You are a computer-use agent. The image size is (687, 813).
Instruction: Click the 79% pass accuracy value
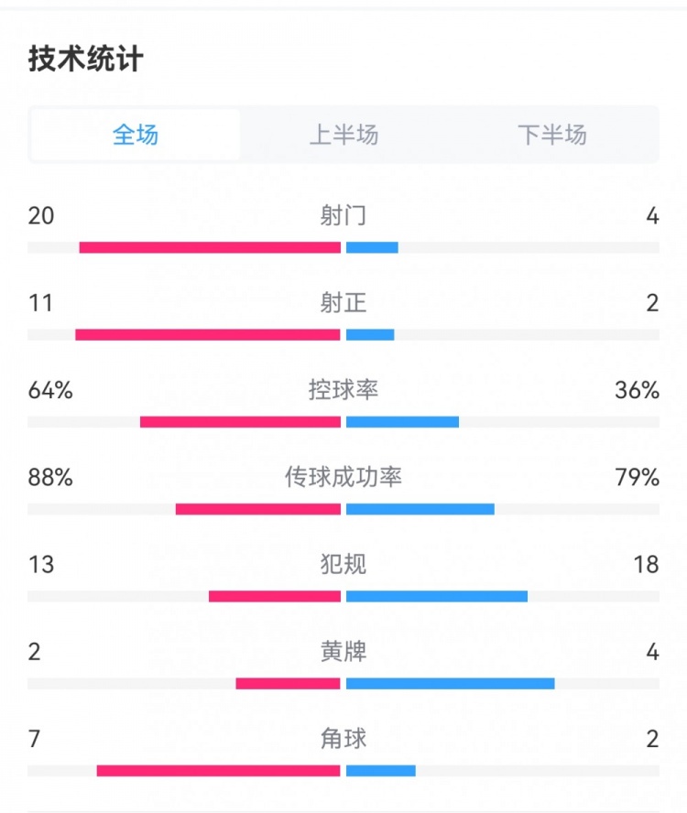coord(637,477)
